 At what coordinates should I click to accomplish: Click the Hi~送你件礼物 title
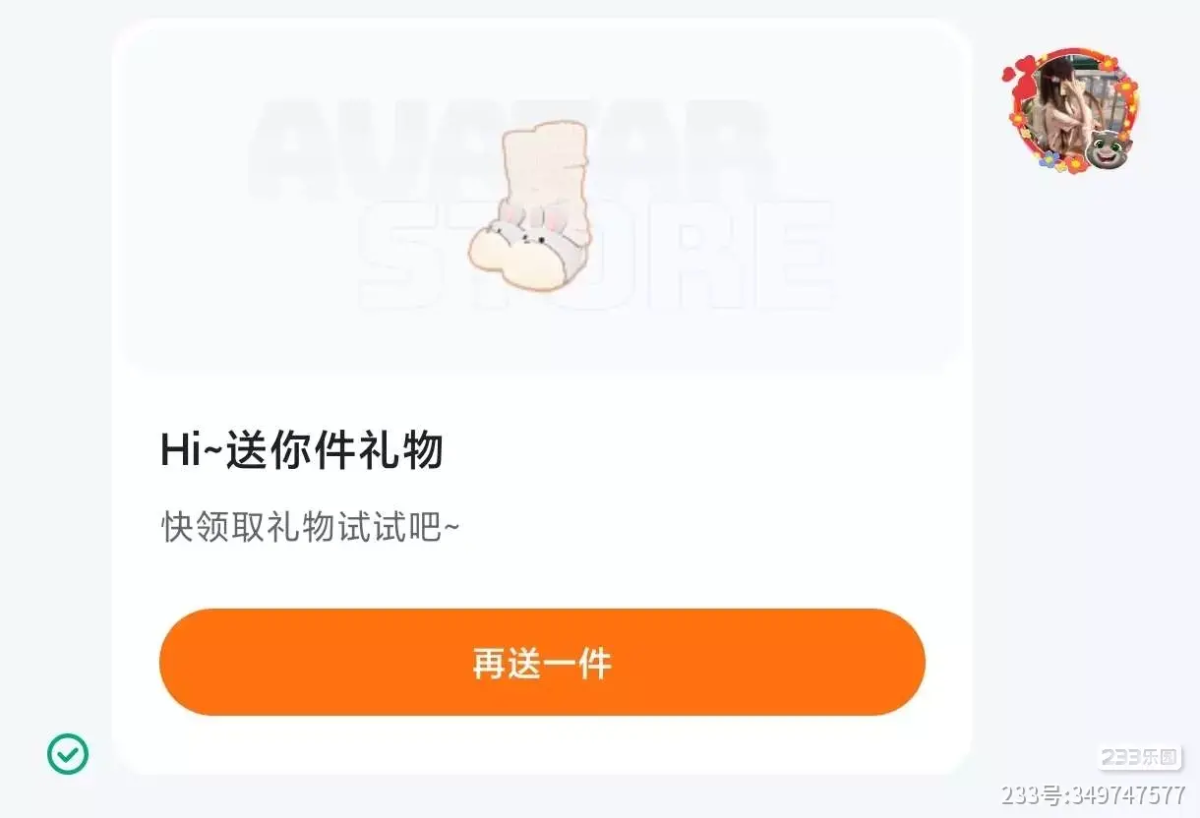coord(302,450)
